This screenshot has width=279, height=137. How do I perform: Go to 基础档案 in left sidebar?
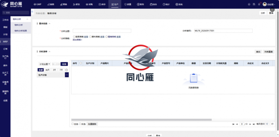[x=5, y=92]
